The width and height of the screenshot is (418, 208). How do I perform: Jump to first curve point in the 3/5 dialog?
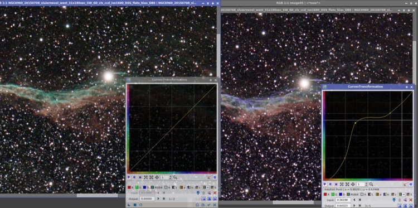[360, 200]
